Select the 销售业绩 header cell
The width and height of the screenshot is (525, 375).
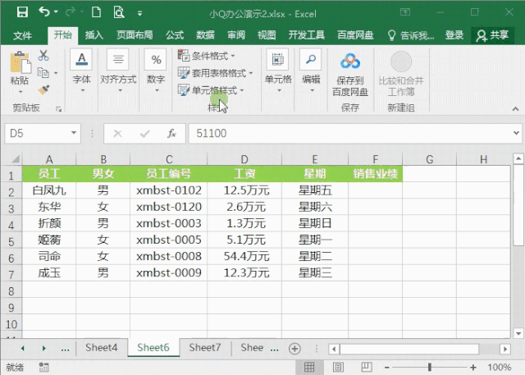pos(376,174)
